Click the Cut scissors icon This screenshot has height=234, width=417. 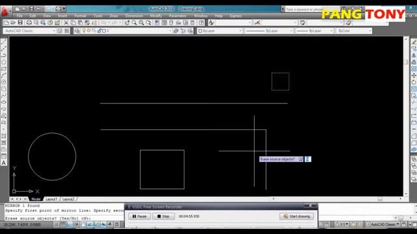click(x=66, y=23)
